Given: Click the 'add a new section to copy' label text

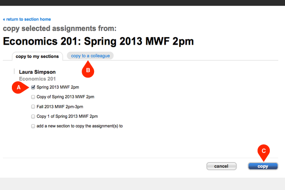Looking at the screenshot, I should (x=80, y=126).
